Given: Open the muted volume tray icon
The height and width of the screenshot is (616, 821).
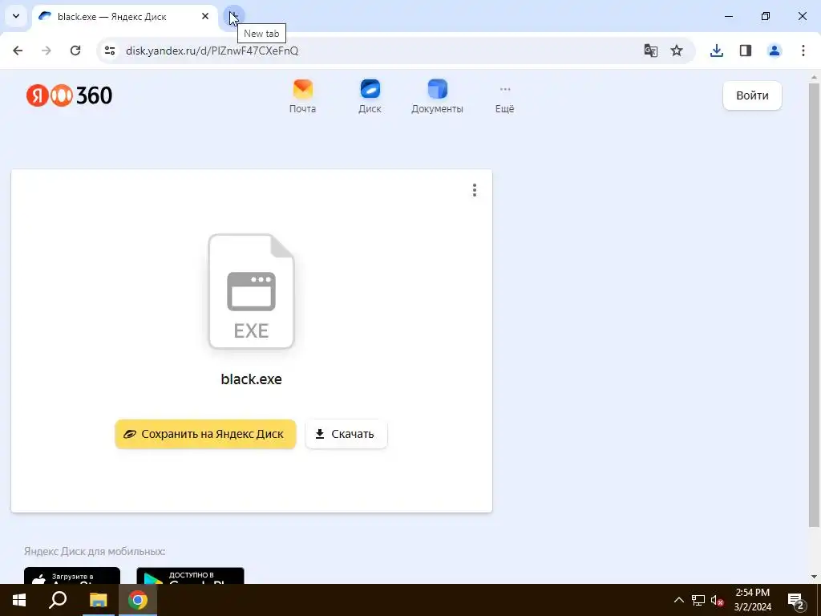Looking at the screenshot, I should click(x=718, y=600).
